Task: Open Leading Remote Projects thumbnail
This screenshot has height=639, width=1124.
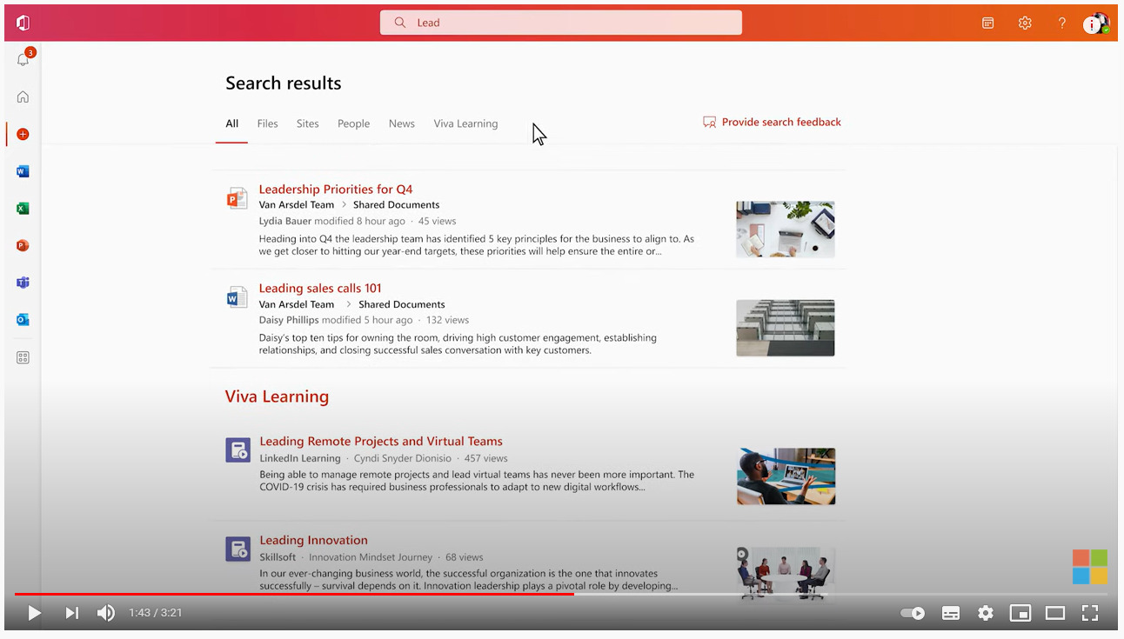Action: 786,476
